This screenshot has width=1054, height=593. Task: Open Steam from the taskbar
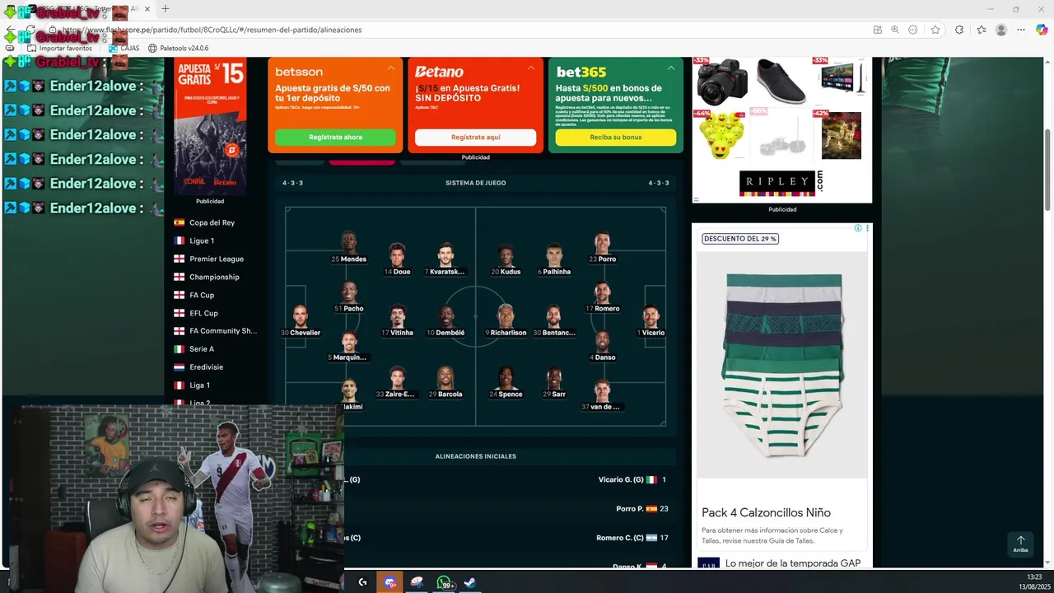coord(470,582)
